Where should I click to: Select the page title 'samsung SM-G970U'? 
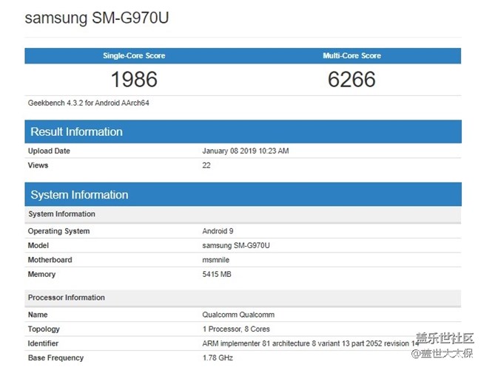97,18
